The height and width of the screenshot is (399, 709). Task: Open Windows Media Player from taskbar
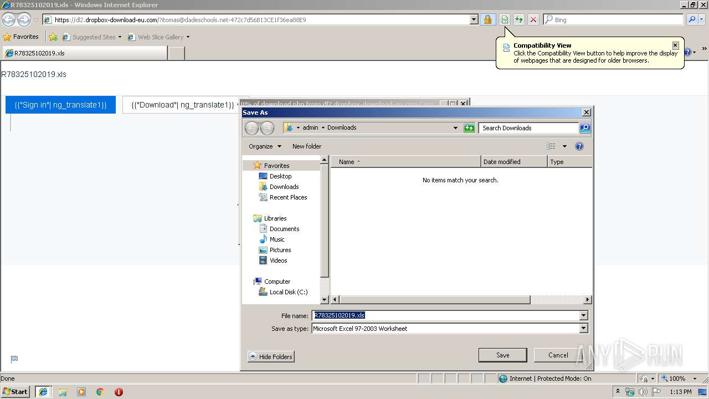[x=81, y=392]
